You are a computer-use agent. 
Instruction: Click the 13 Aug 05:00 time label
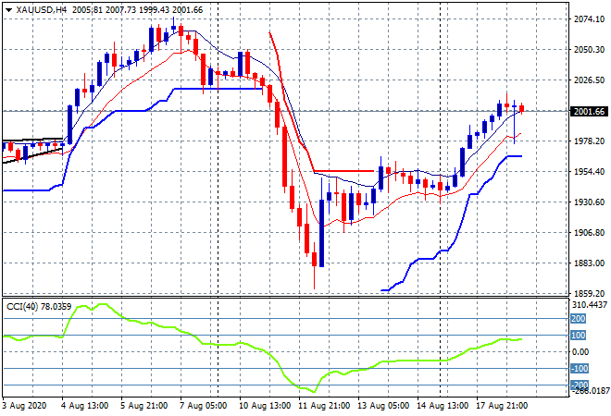384,406
